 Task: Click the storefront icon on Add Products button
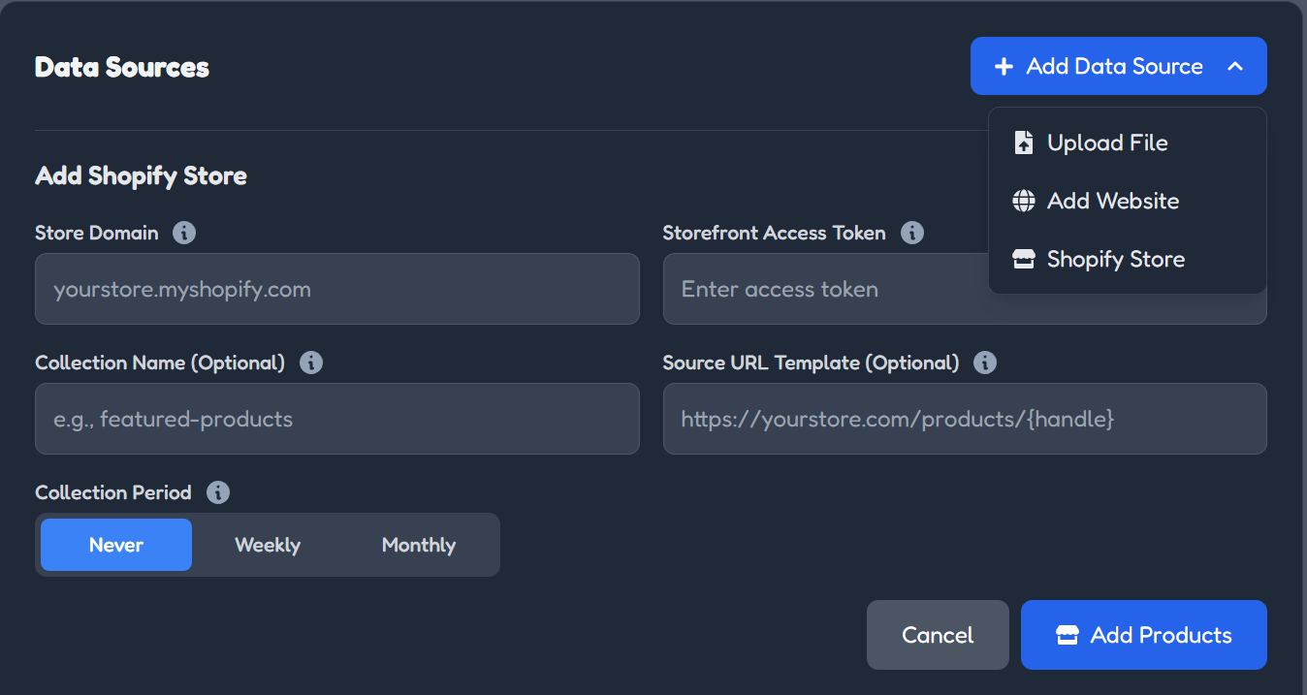click(x=1067, y=635)
